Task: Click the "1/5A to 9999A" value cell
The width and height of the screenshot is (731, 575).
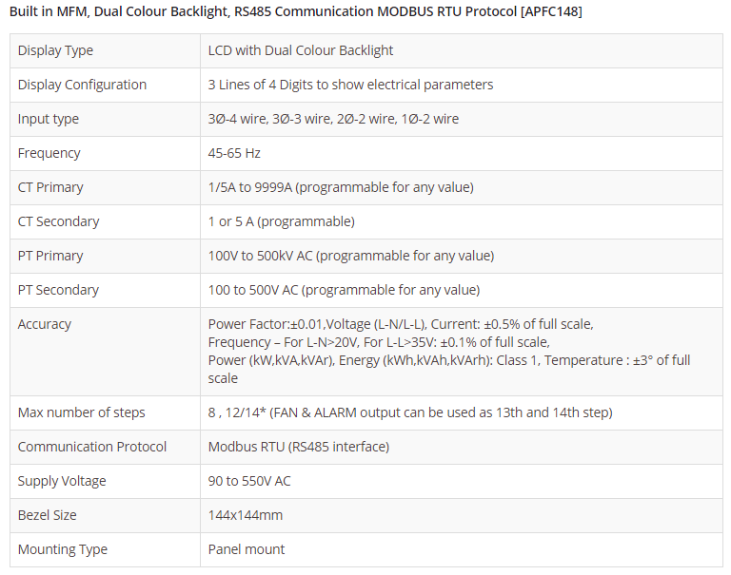Action: pyautogui.click(x=341, y=187)
